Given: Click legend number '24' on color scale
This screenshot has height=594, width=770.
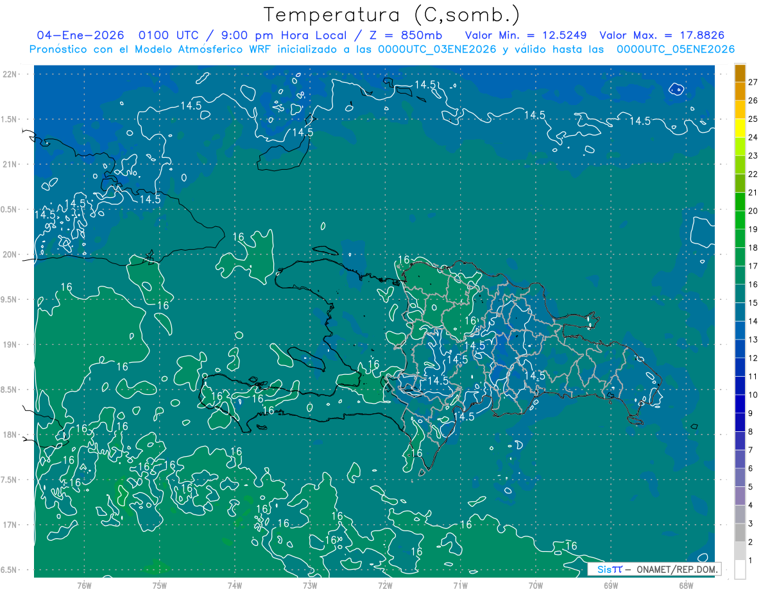Looking at the screenshot, I should 753,137.
